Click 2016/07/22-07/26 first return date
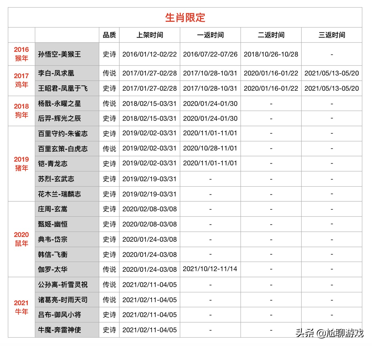 210,54
